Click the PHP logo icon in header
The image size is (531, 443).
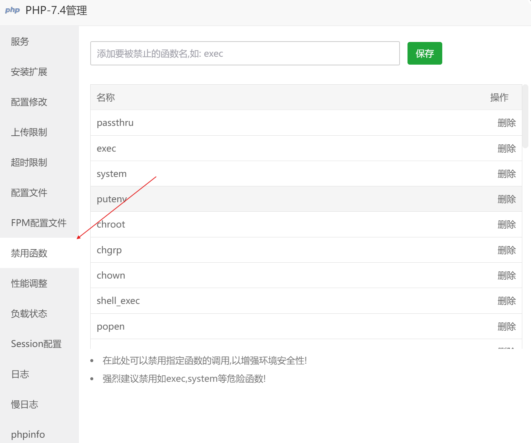tap(12, 10)
